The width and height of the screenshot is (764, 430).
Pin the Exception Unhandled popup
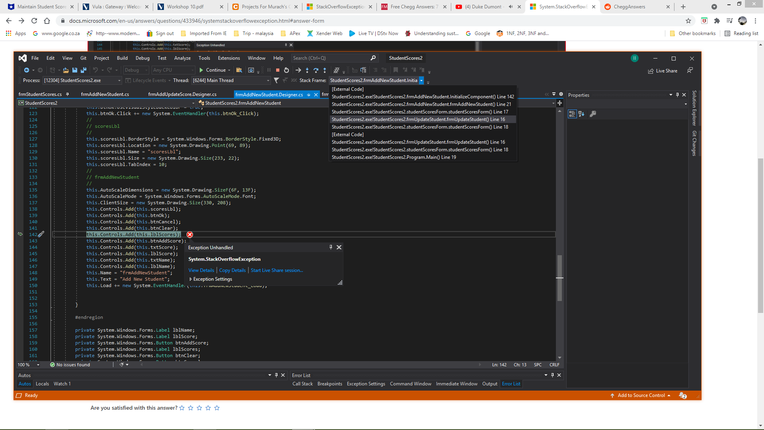pyautogui.click(x=331, y=247)
